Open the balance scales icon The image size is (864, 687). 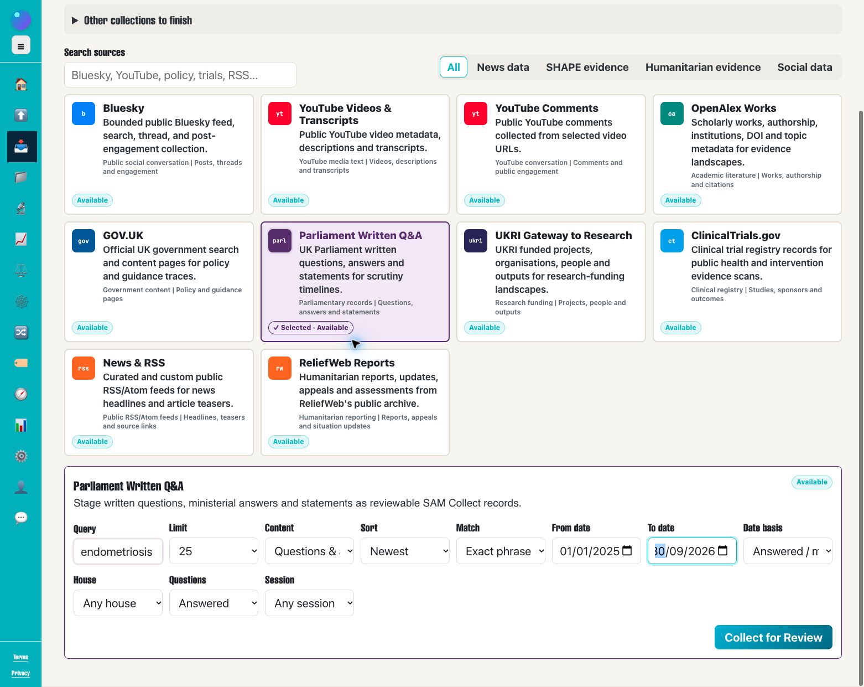coord(21,270)
